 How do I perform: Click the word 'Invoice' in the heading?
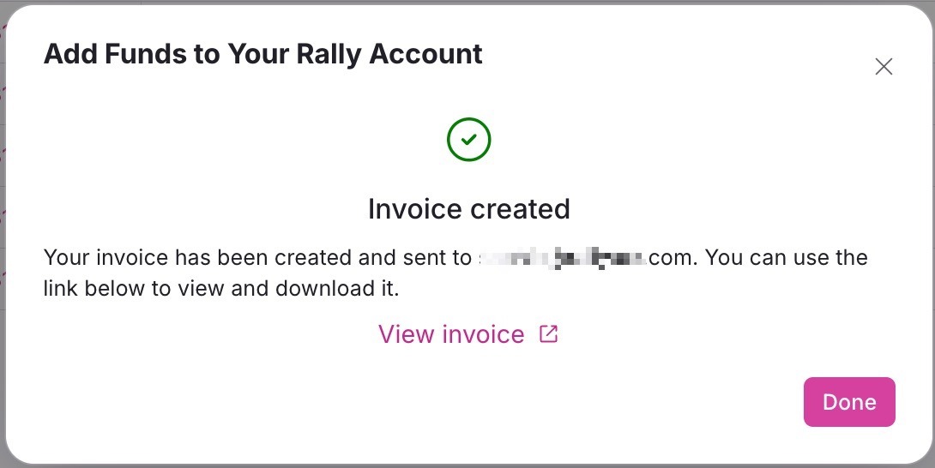click(415, 208)
